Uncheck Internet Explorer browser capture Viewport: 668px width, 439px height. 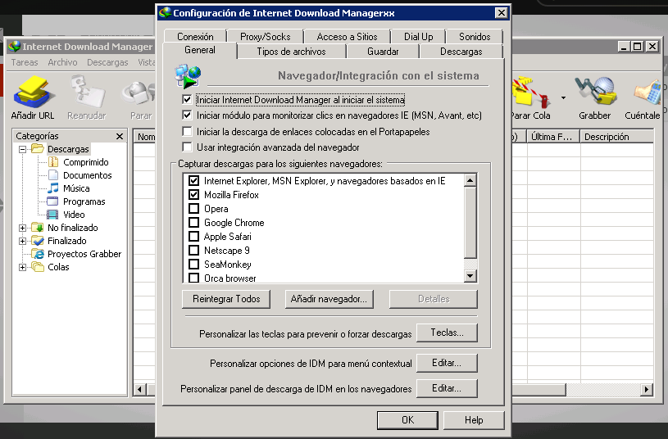[193, 180]
